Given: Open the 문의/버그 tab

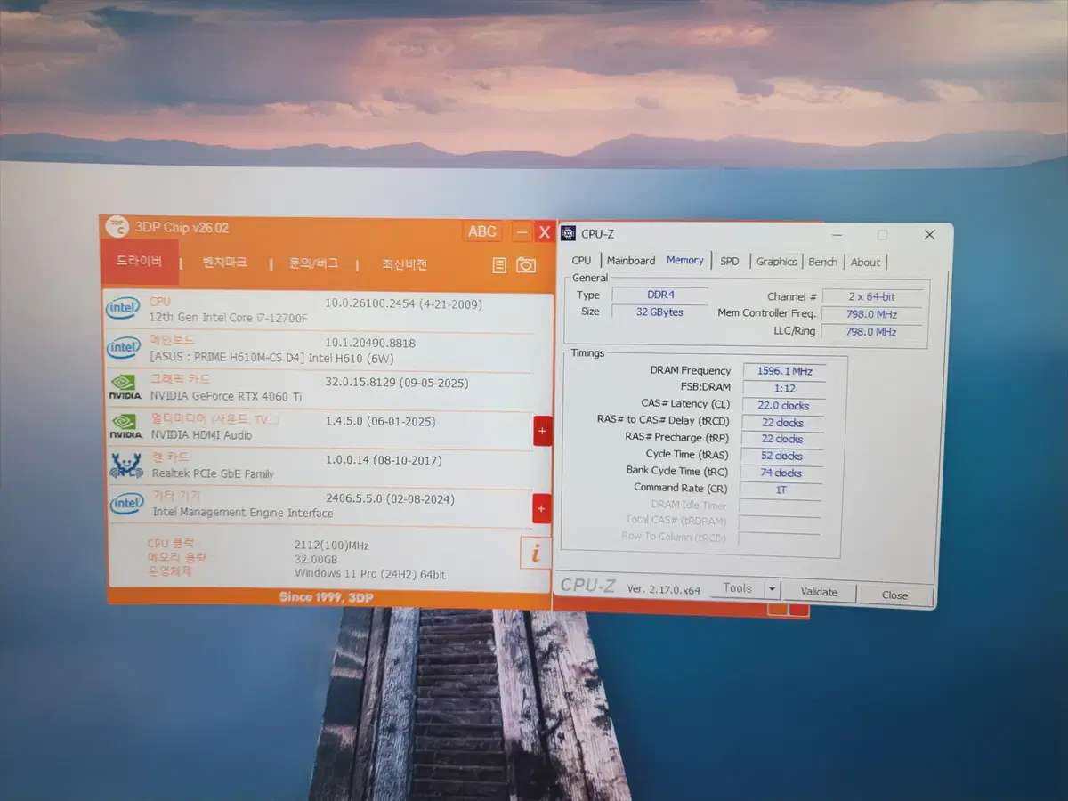Looking at the screenshot, I should [x=313, y=263].
